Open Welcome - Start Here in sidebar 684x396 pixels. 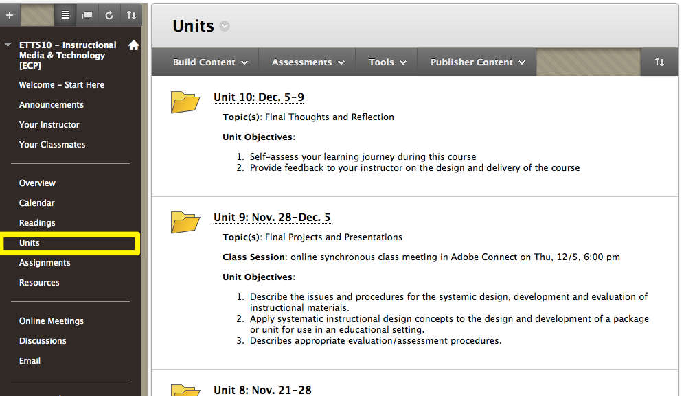pos(62,85)
